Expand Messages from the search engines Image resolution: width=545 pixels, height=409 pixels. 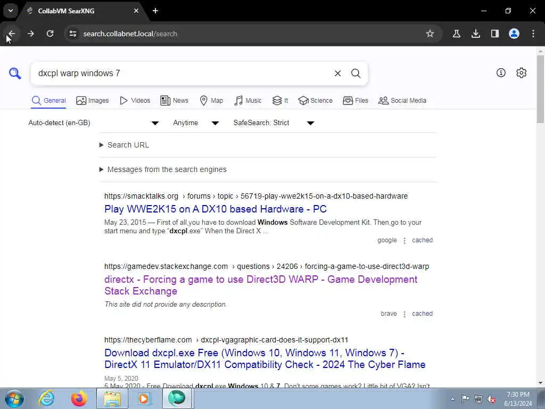point(163,169)
